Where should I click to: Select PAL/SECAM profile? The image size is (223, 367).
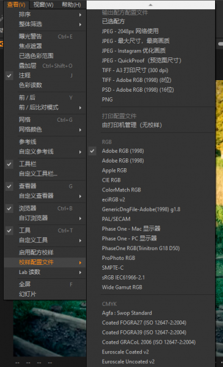(x=151, y=219)
